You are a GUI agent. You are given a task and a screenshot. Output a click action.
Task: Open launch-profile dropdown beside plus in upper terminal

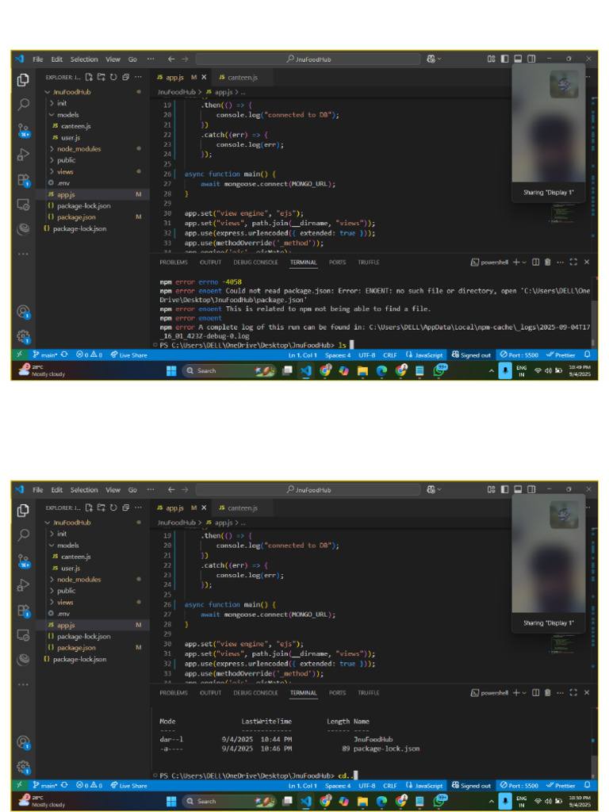[524, 262]
